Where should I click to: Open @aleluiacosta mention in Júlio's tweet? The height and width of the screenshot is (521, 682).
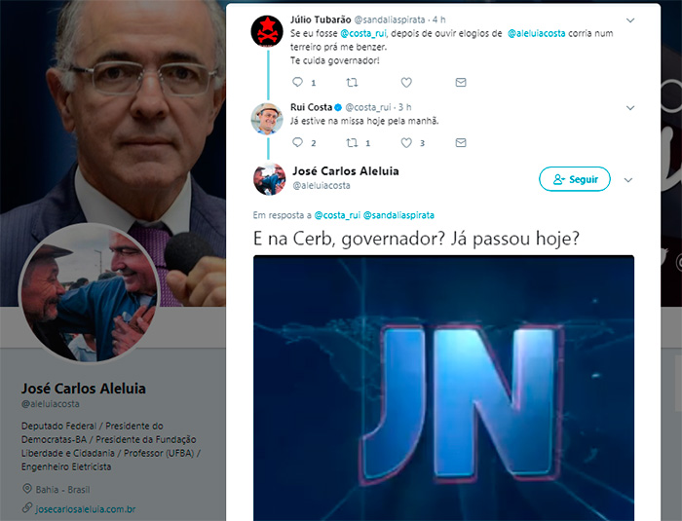tap(536, 33)
